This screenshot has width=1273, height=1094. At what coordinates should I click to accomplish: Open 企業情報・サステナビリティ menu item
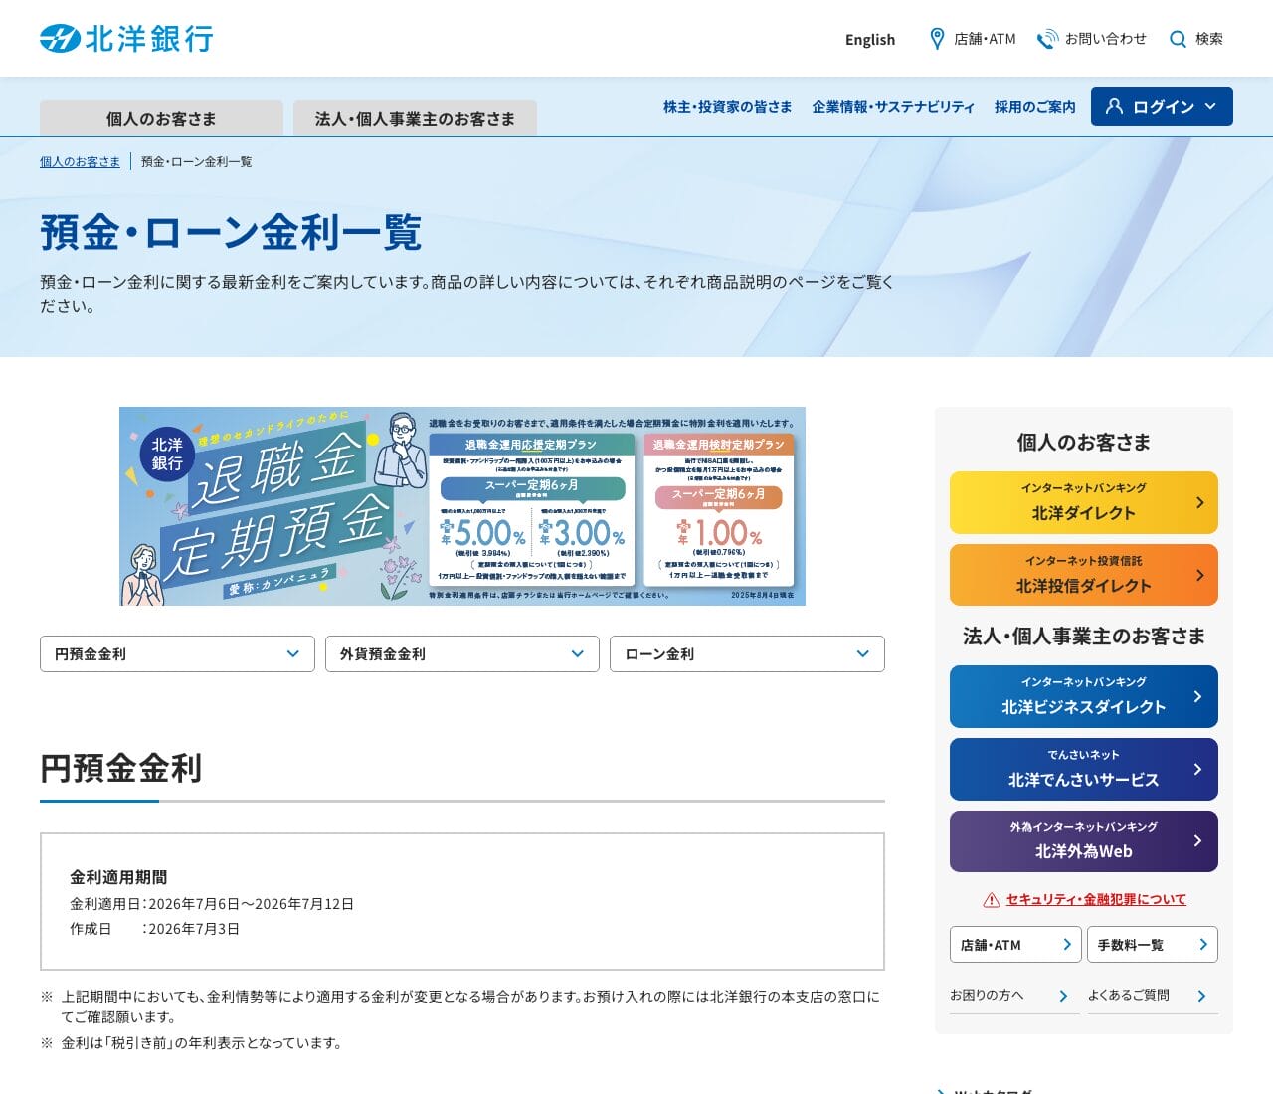click(x=893, y=107)
